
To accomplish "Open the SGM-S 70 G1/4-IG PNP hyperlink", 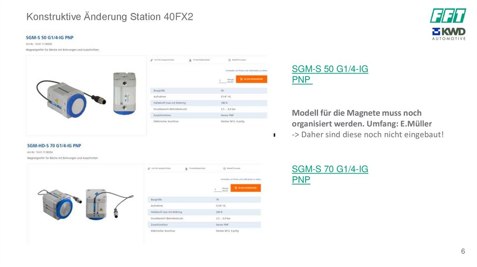I will [x=330, y=169].
